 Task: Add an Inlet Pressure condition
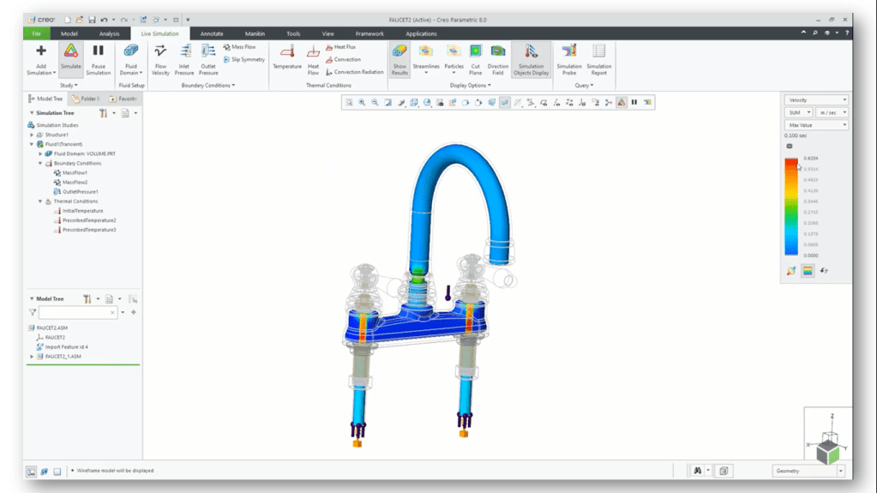pyautogui.click(x=183, y=52)
